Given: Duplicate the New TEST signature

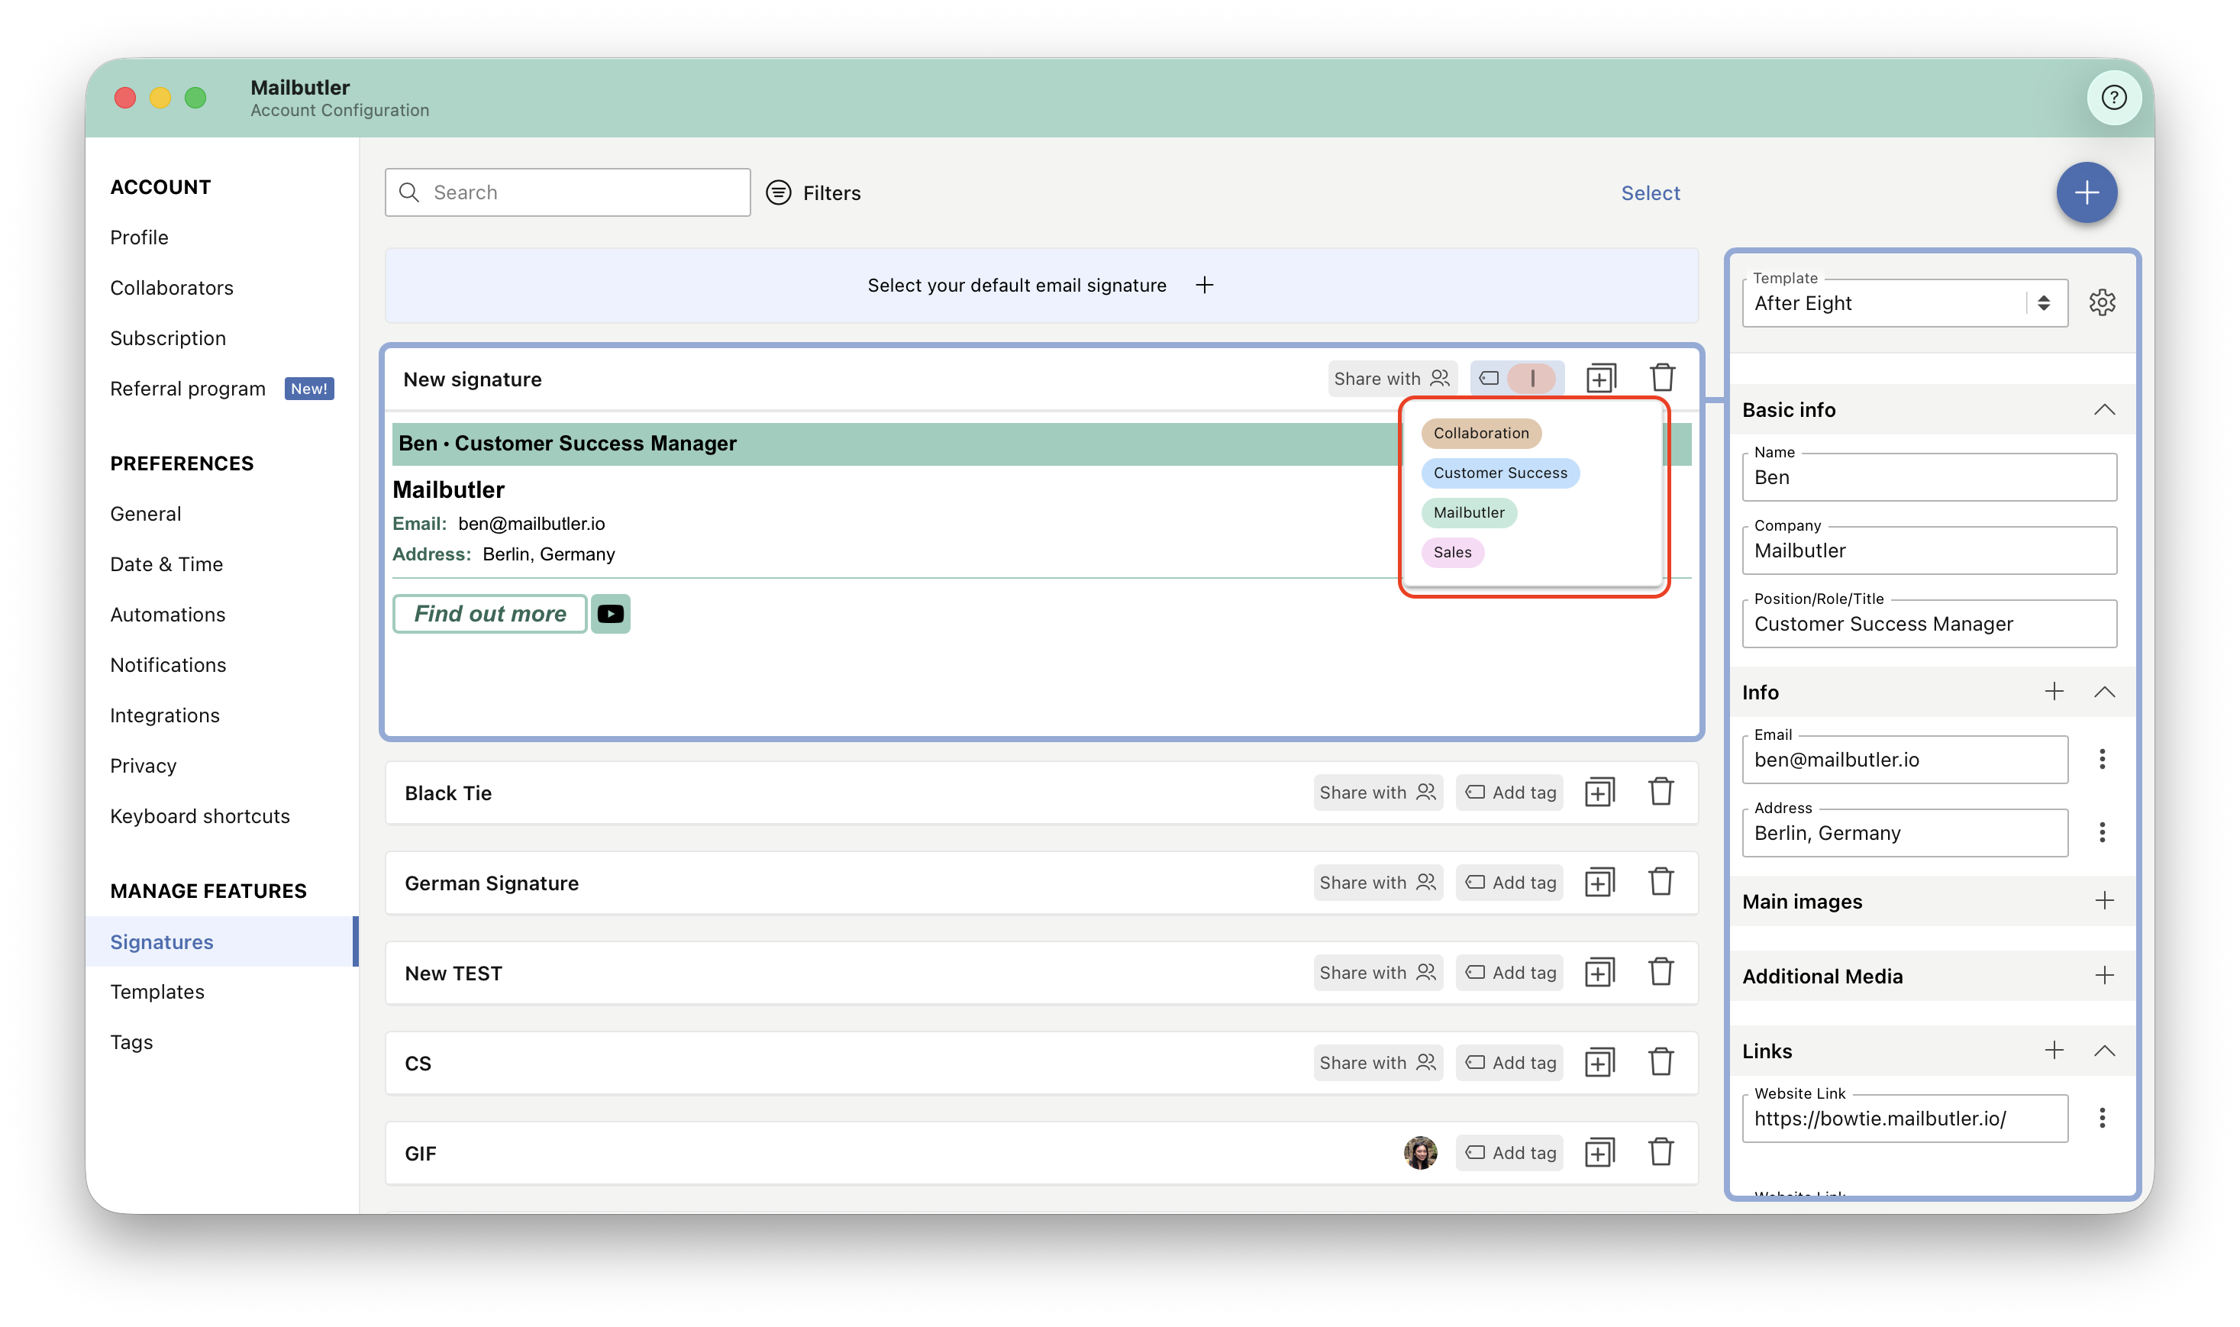Looking at the screenshot, I should [1599, 972].
